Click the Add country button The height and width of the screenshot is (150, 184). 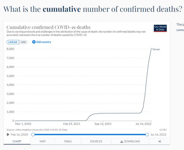click(42, 42)
